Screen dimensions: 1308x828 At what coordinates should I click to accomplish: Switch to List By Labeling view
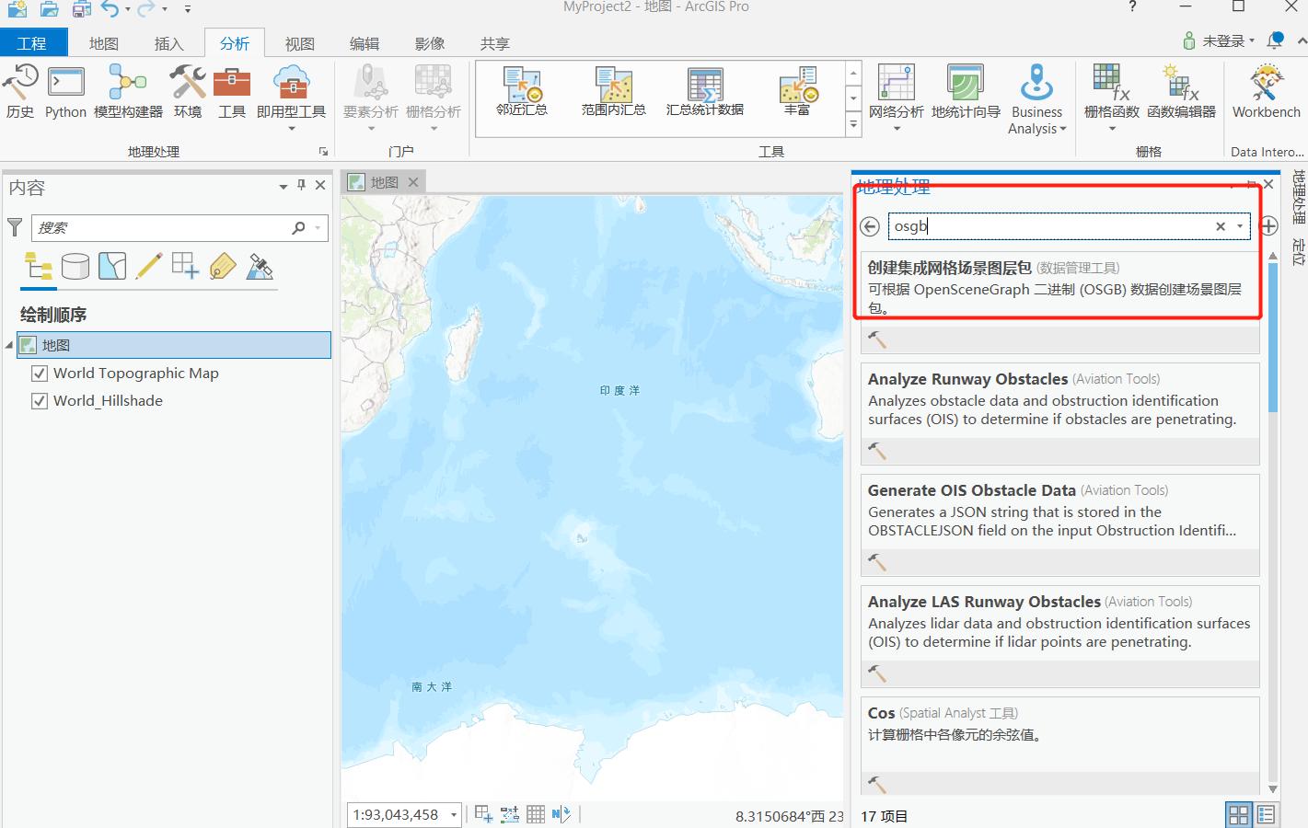(x=223, y=267)
